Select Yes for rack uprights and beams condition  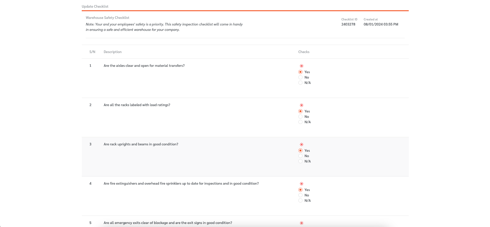tap(300, 151)
